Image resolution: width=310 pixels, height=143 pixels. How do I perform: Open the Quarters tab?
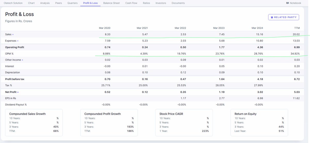tap(72, 3)
